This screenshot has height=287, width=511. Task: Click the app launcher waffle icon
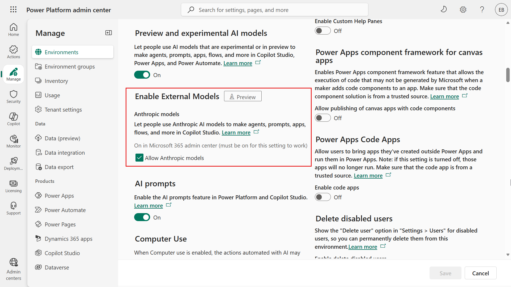click(13, 10)
